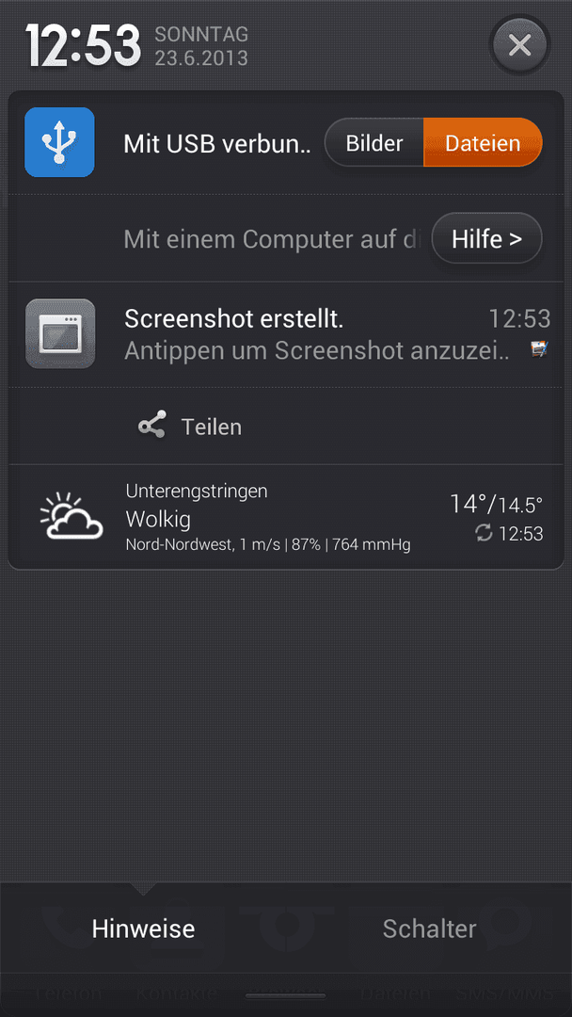Tap the blue USB connection icon
The width and height of the screenshot is (572, 1017).
pyautogui.click(x=59, y=142)
